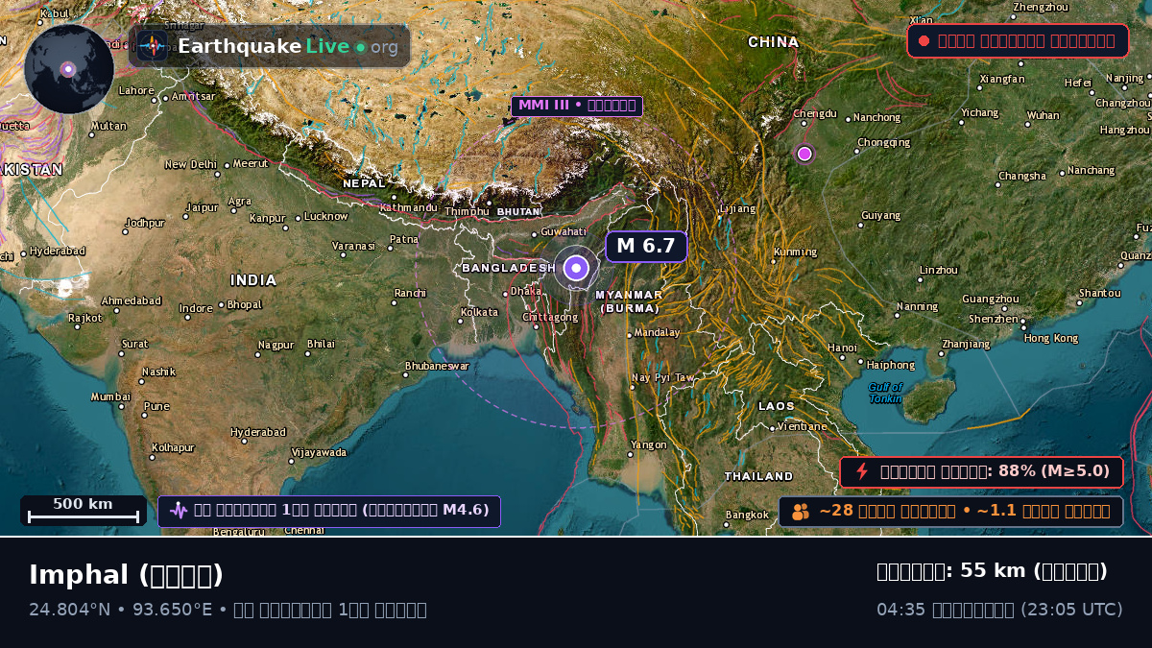
Task: Click the CHINA country label
Action: 774,42
